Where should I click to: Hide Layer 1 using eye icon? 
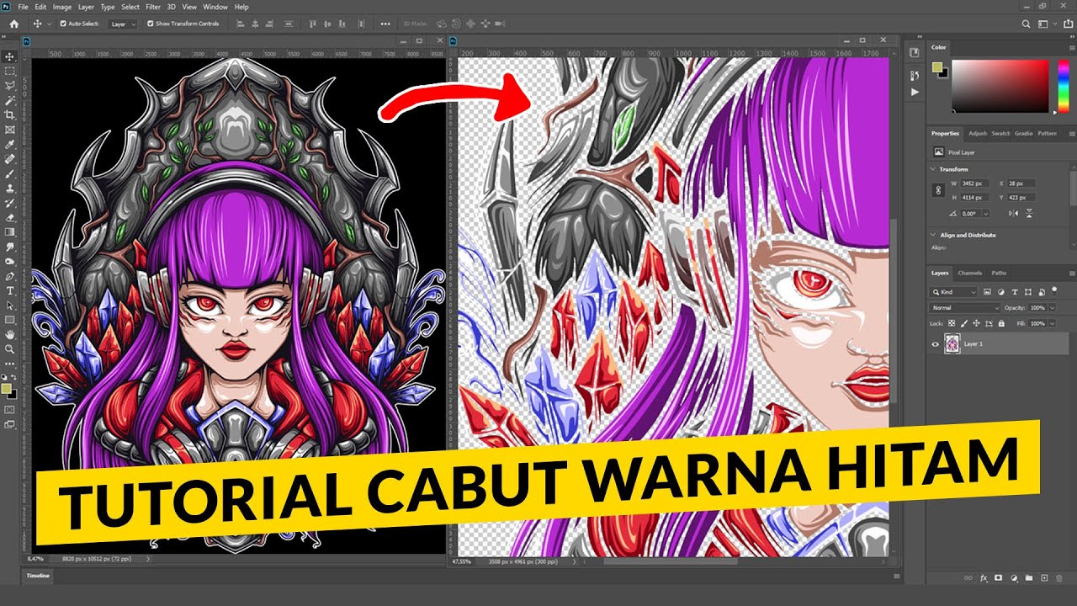pos(935,344)
